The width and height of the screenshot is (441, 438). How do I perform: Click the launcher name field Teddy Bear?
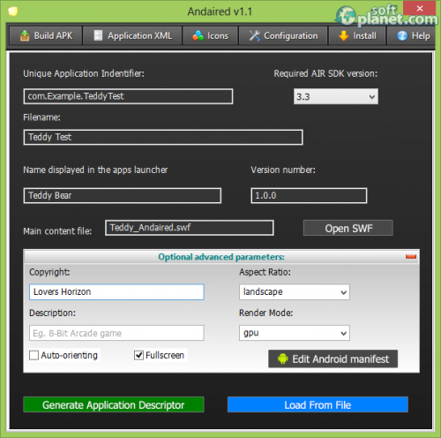123,196
